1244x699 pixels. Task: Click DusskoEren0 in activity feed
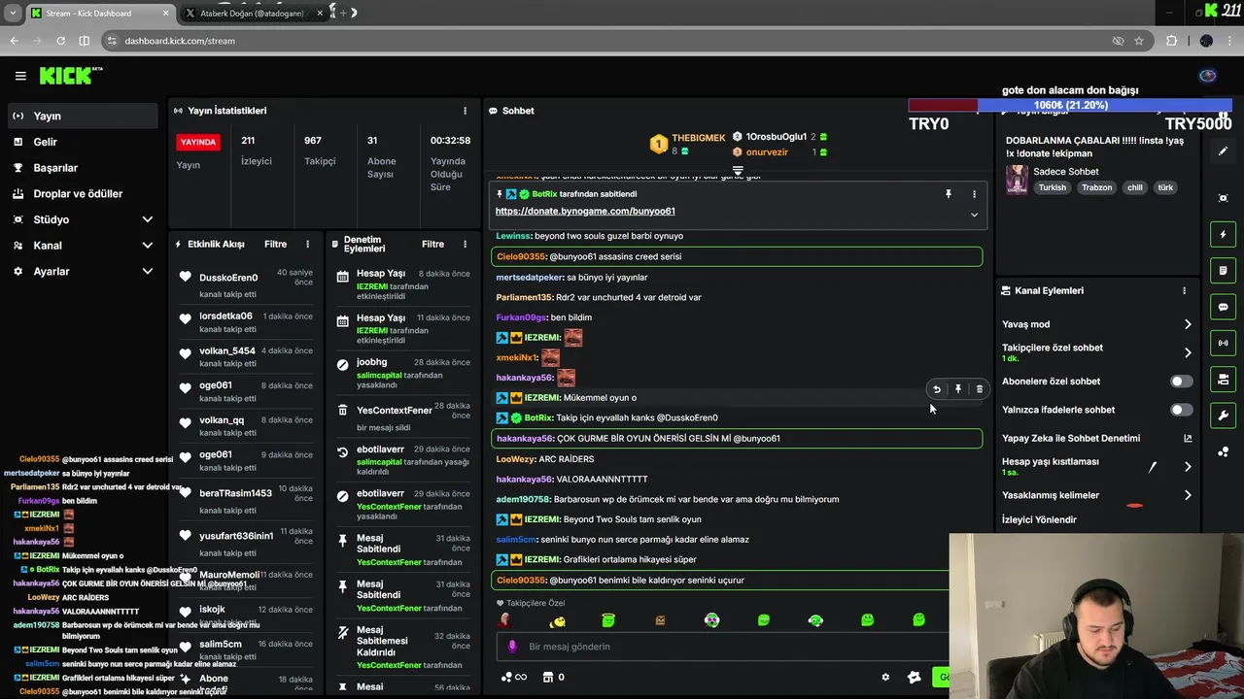[228, 278]
